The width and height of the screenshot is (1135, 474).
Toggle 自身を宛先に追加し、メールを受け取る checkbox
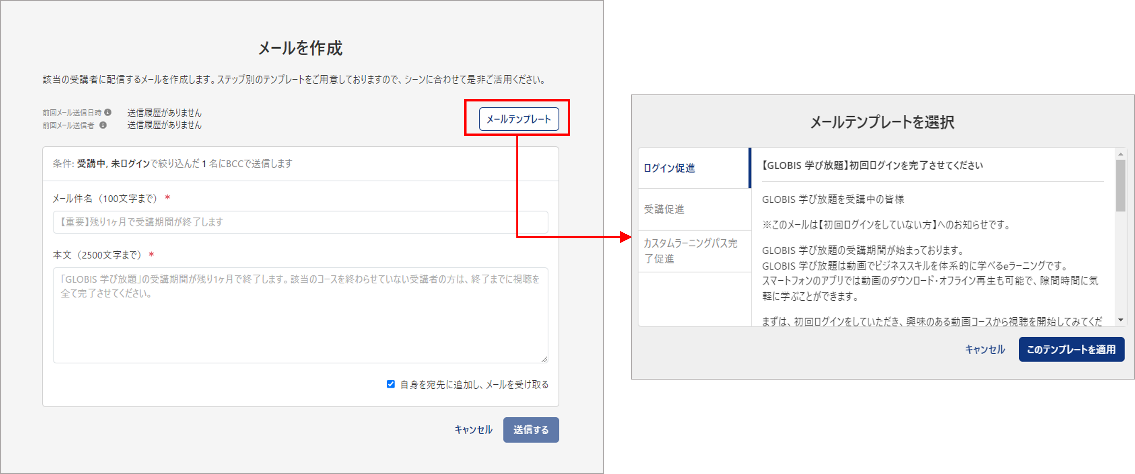pos(390,384)
